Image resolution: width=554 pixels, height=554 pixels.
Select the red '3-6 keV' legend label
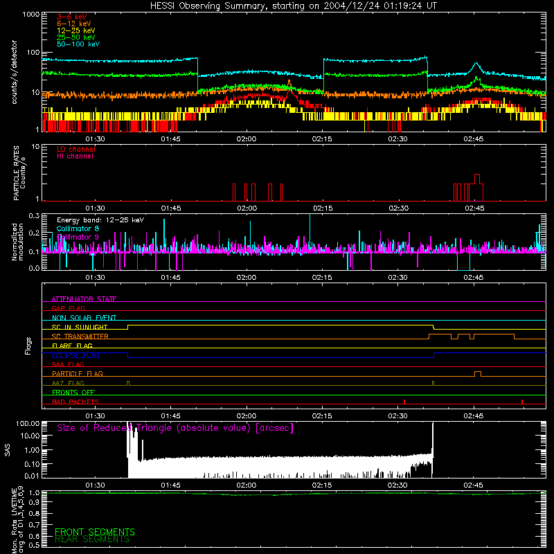[72, 17]
